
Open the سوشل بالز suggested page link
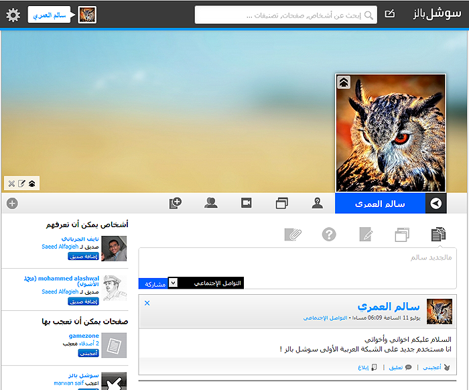[84, 375]
